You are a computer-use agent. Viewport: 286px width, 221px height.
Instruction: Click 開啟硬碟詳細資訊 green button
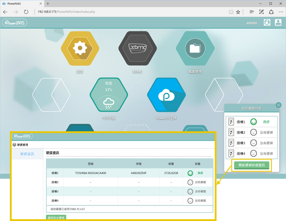251,165
